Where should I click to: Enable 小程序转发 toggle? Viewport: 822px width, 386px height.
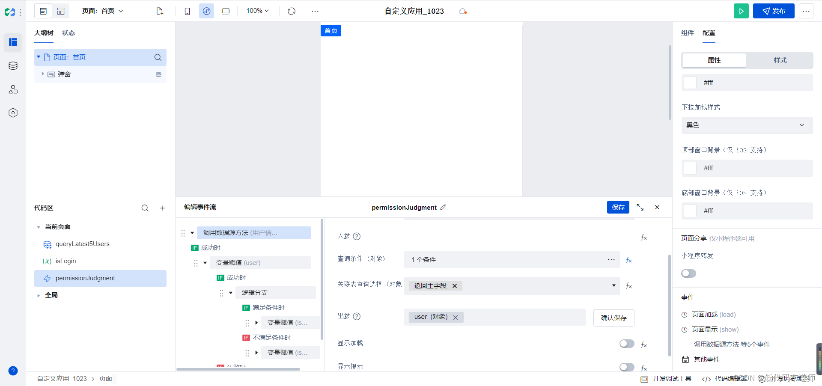tap(688, 273)
